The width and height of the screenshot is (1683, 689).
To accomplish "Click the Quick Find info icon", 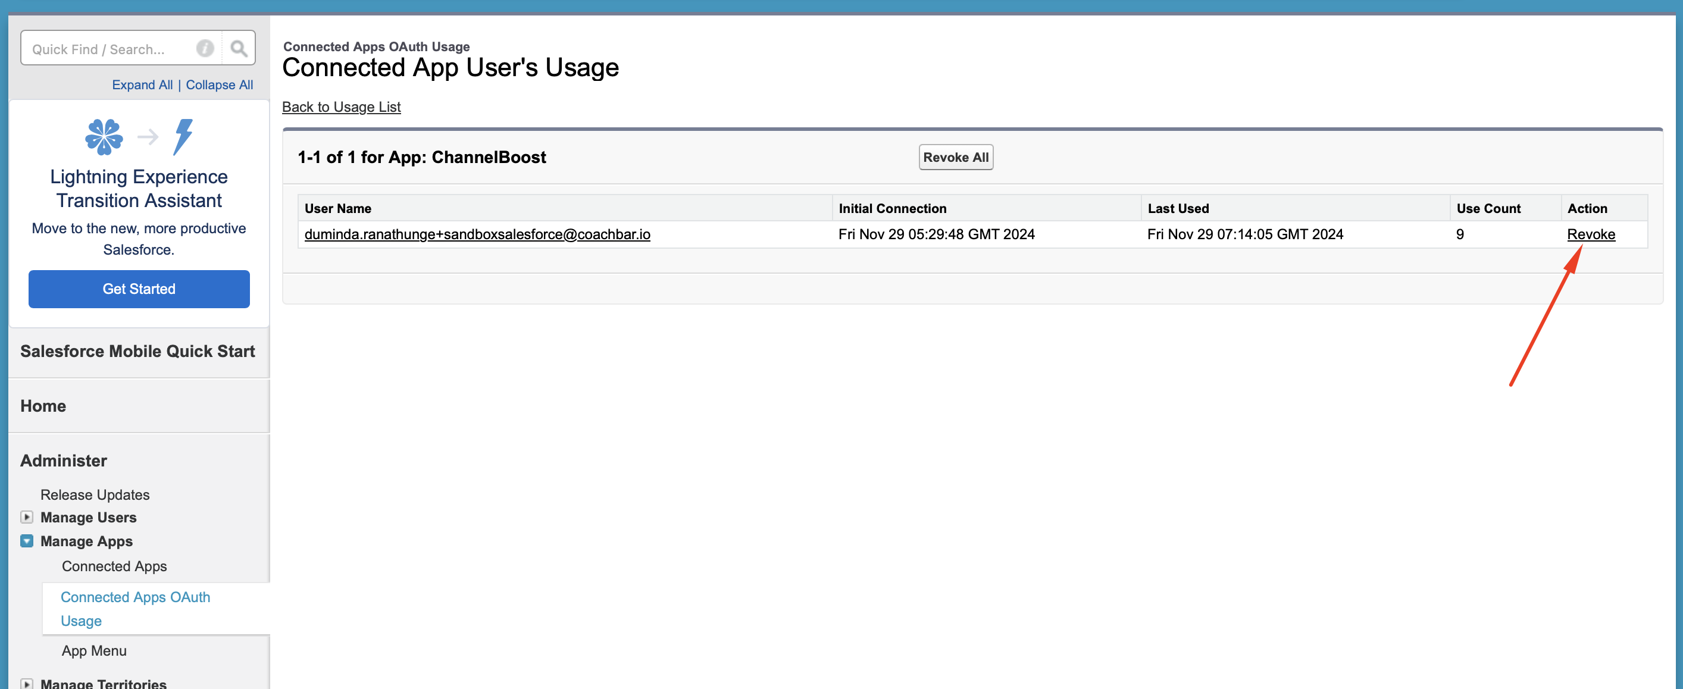I will [205, 48].
